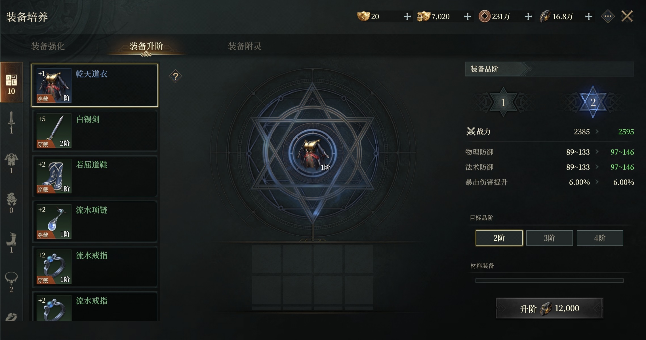Open the more options diamond icon

(608, 16)
